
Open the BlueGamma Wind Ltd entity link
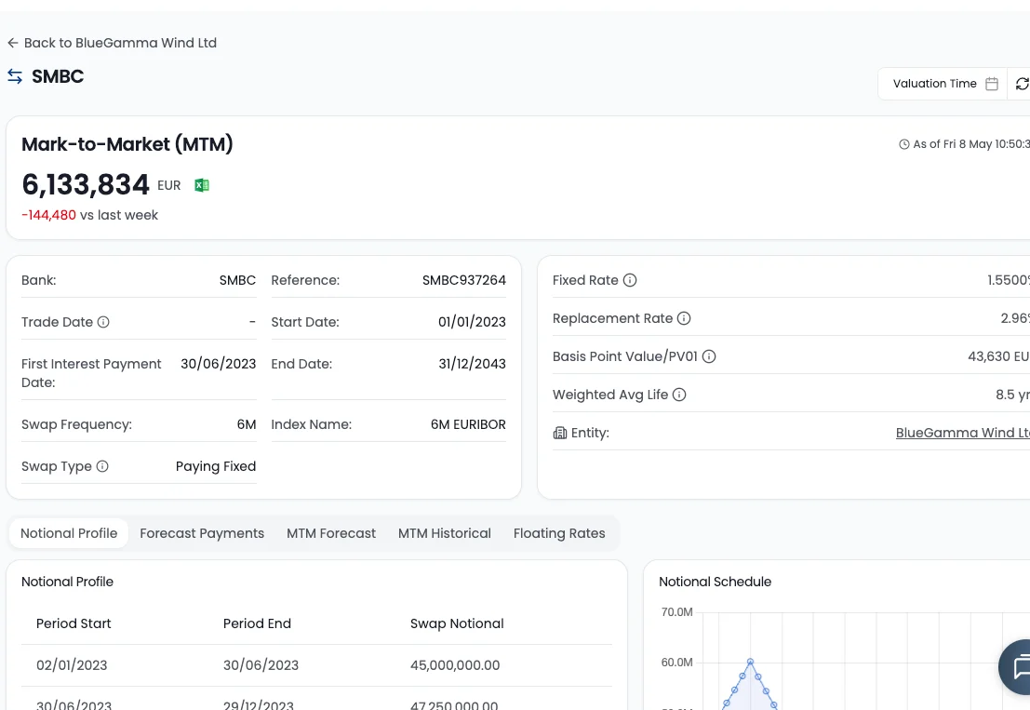click(x=962, y=433)
